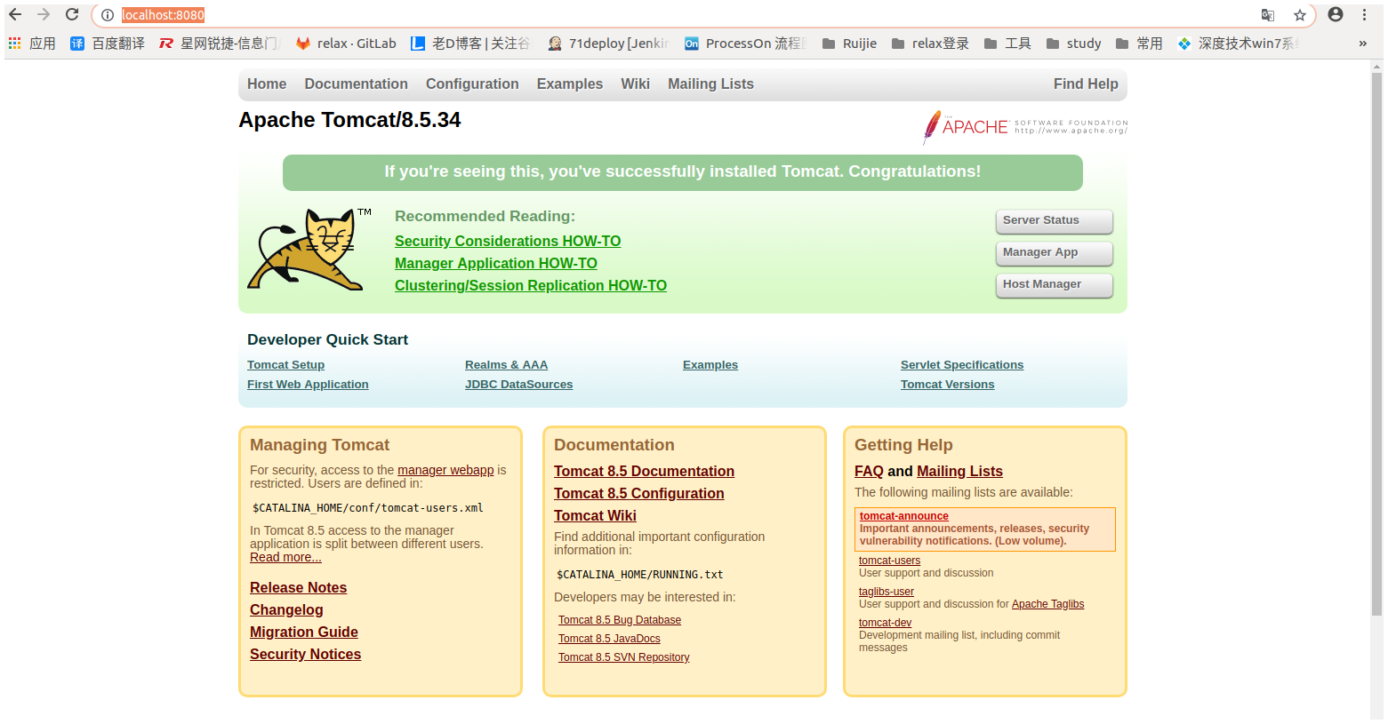Open the 深度技术win7 bookmark
Image resolution: width=1388 pixels, height=724 pixels.
pos(1239,44)
